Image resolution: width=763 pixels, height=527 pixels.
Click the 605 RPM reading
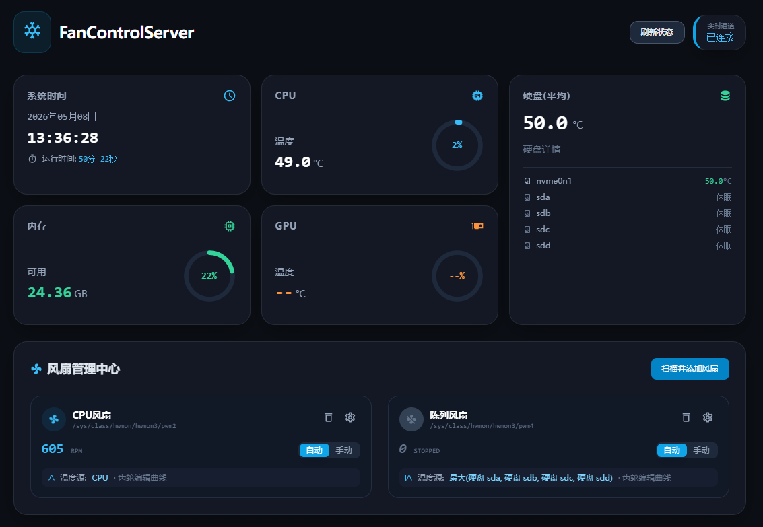(62, 449)
